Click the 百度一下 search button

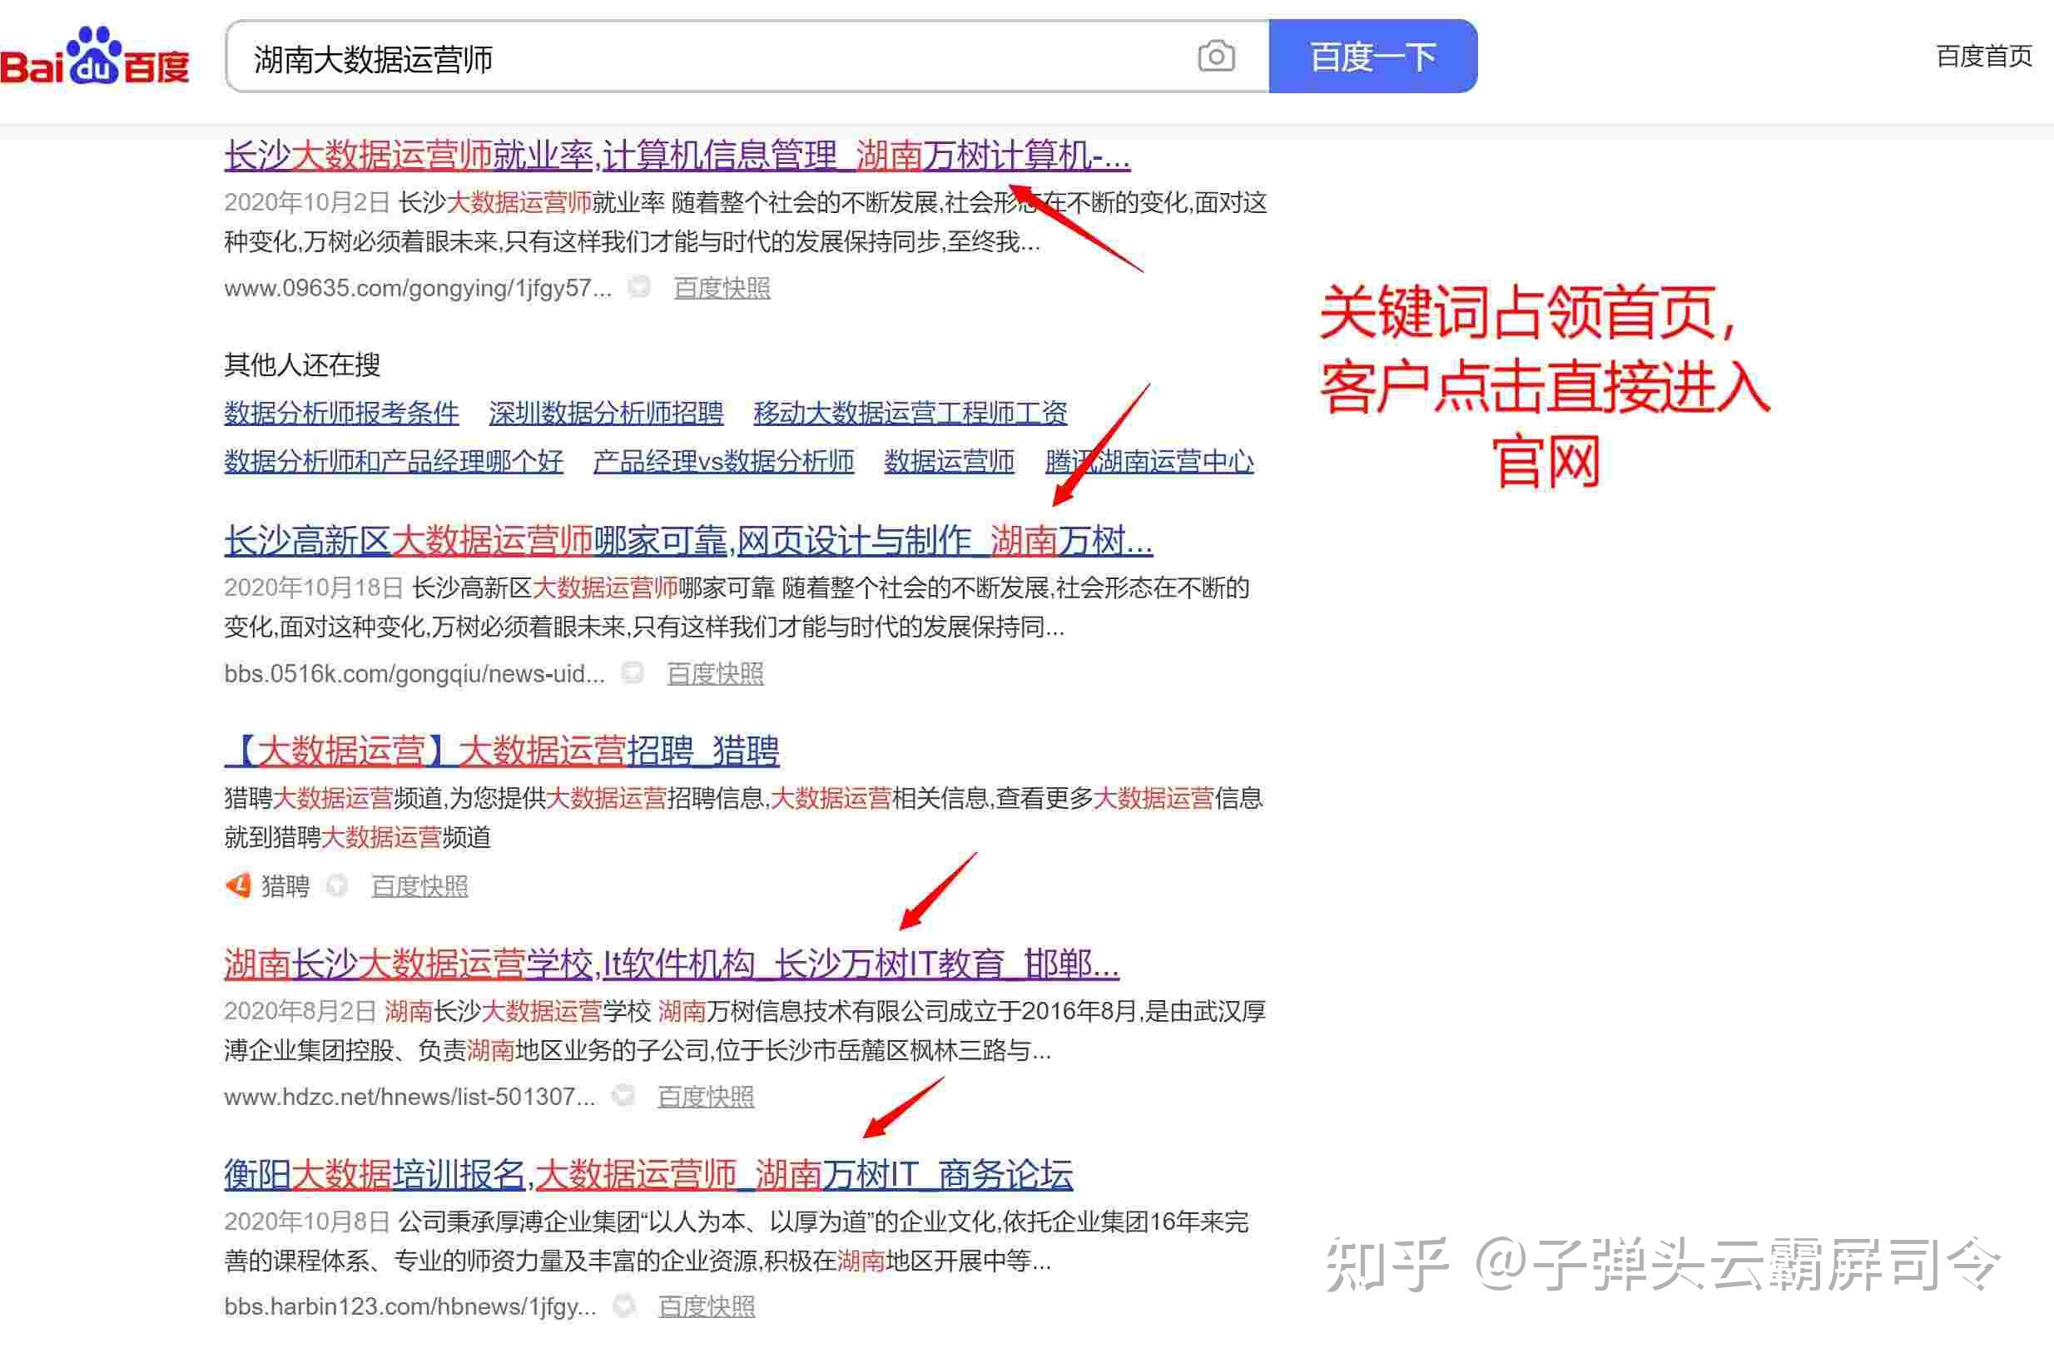[x=1372, y=57]
